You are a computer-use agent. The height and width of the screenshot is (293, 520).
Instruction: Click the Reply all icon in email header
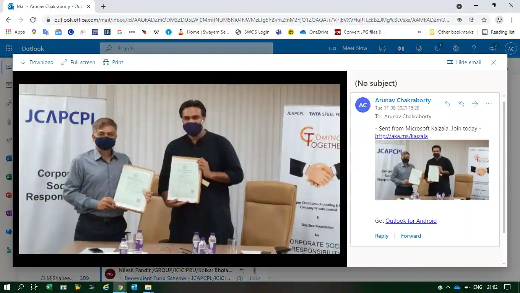click(461, 104)
